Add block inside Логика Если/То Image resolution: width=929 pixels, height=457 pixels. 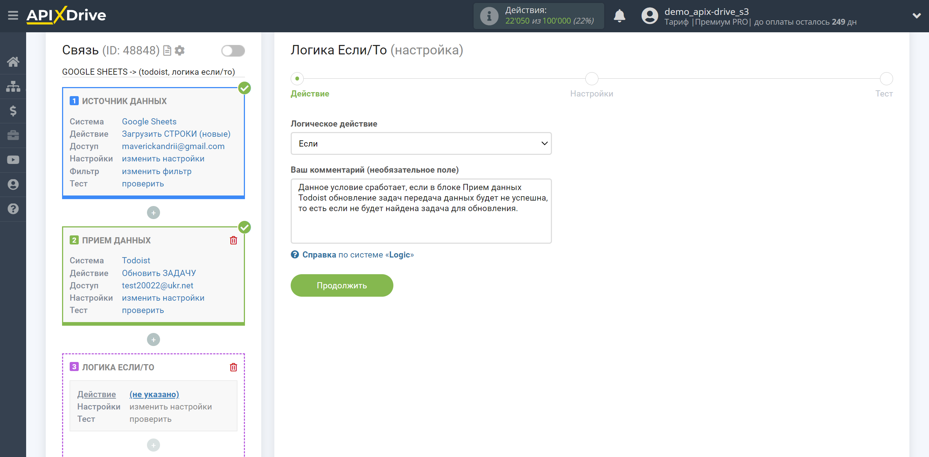[x=154, y=445]
